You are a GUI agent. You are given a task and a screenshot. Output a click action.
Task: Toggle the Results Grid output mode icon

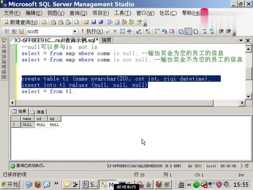click(x=188, y=32)
